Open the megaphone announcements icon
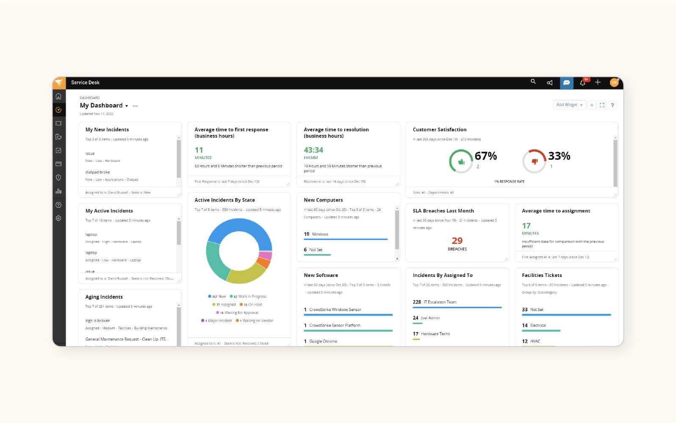The image size is (676, 423). 550,83
